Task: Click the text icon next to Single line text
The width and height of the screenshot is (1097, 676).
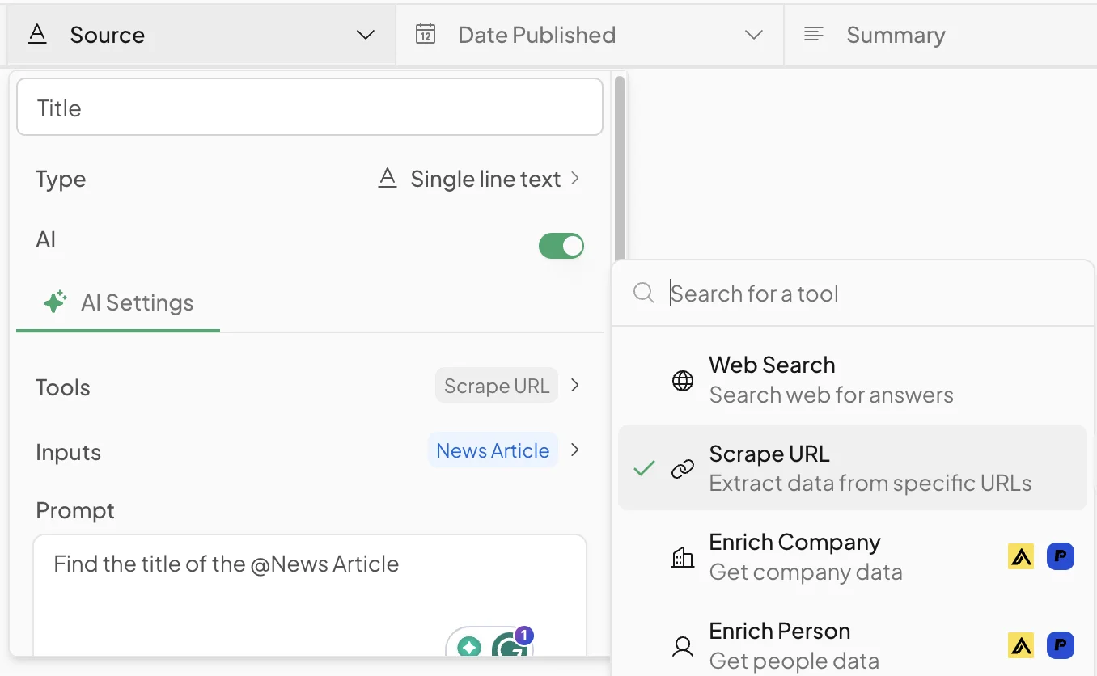Action: pyautogui.click(x=388, y=179)
